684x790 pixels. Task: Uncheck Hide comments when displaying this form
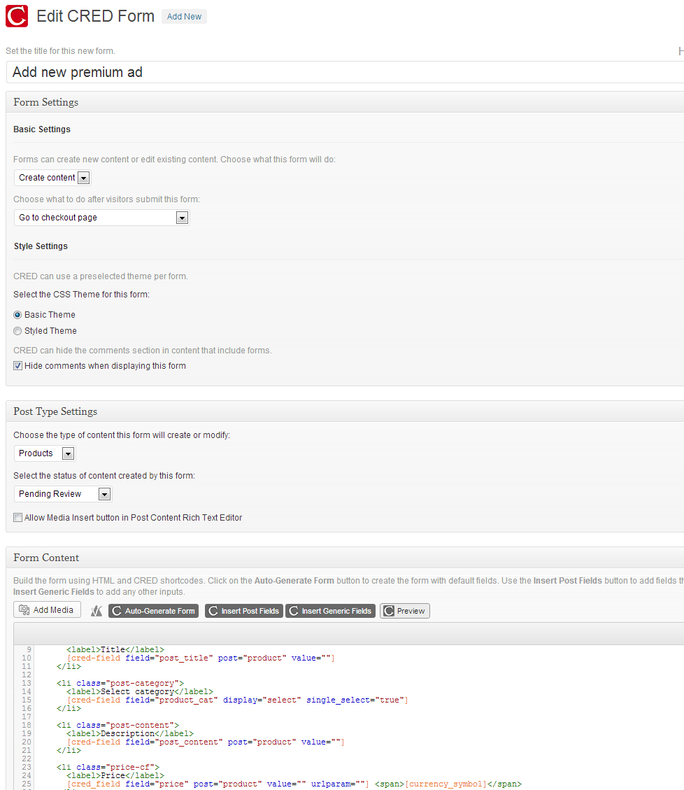click(x=17, y=366)
